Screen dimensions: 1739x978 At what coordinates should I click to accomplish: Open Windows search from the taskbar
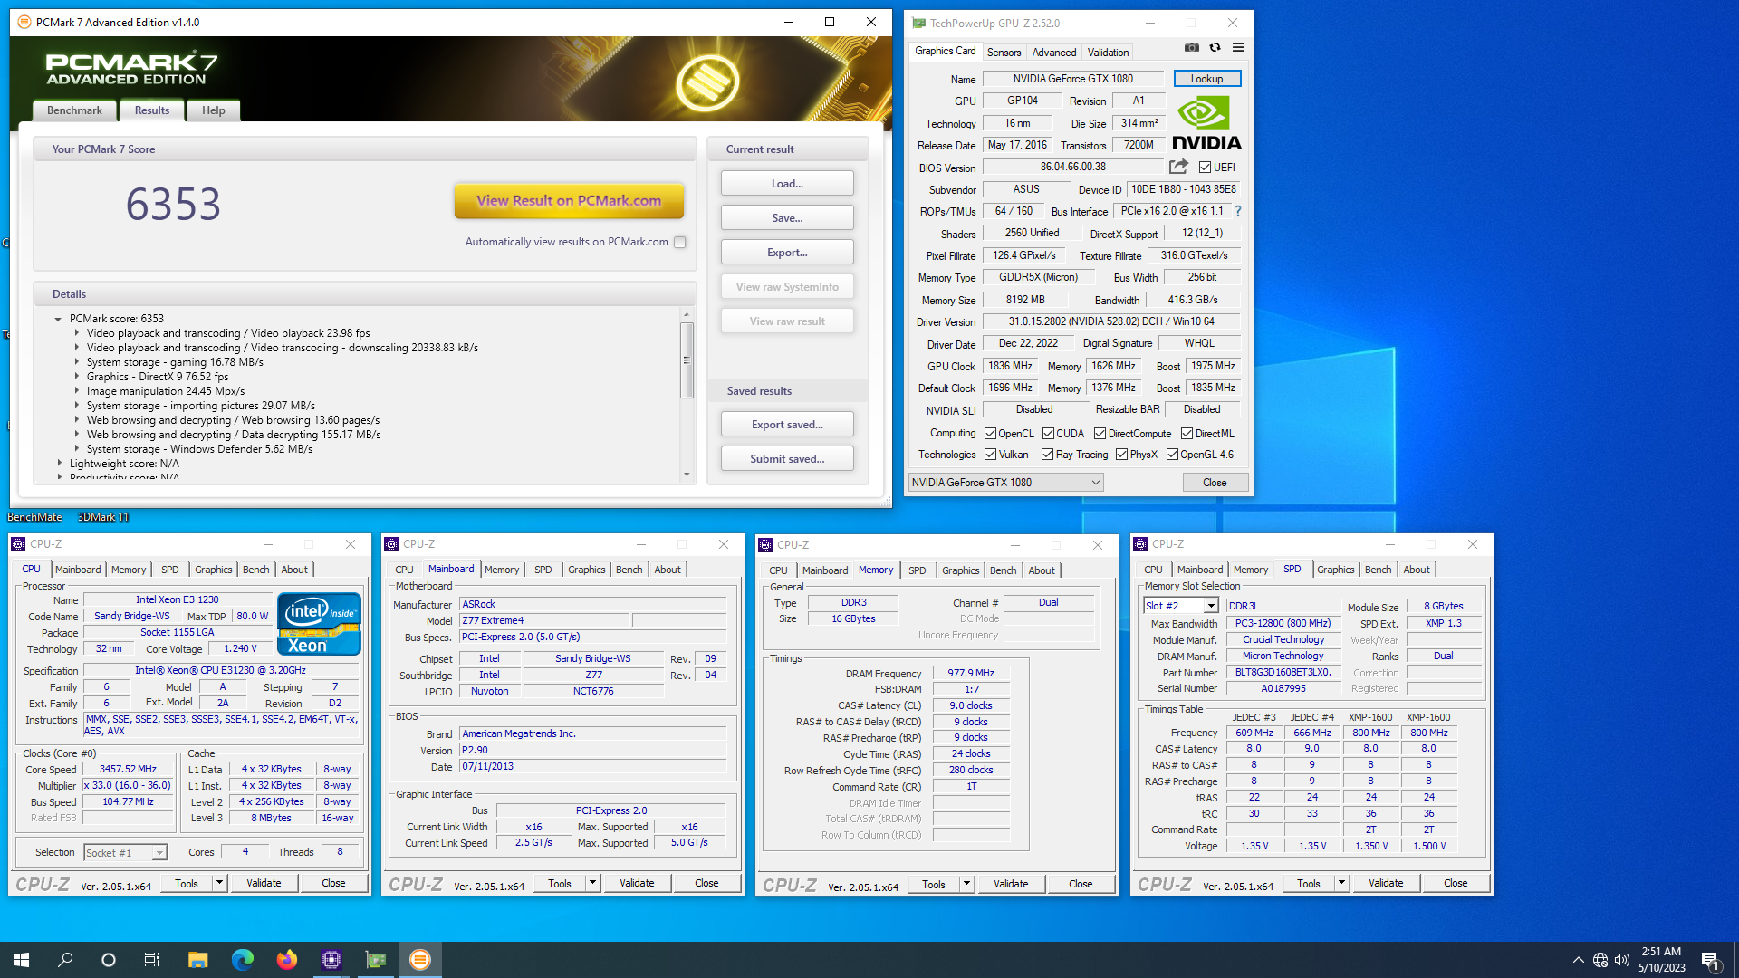point(65,960)
